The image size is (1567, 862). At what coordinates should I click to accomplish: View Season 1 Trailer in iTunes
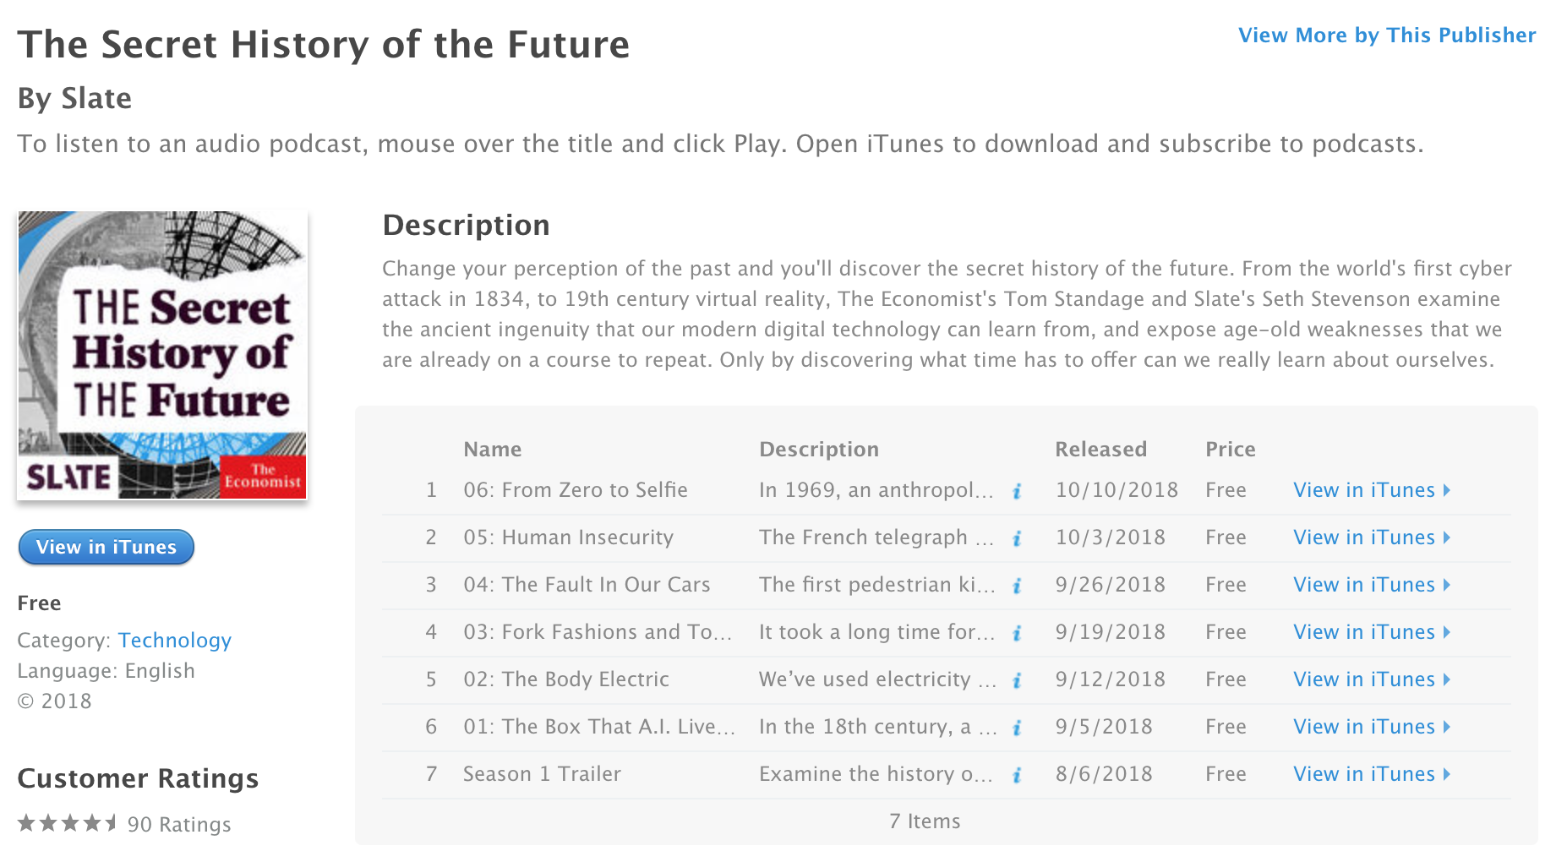tap(1371, 774)
